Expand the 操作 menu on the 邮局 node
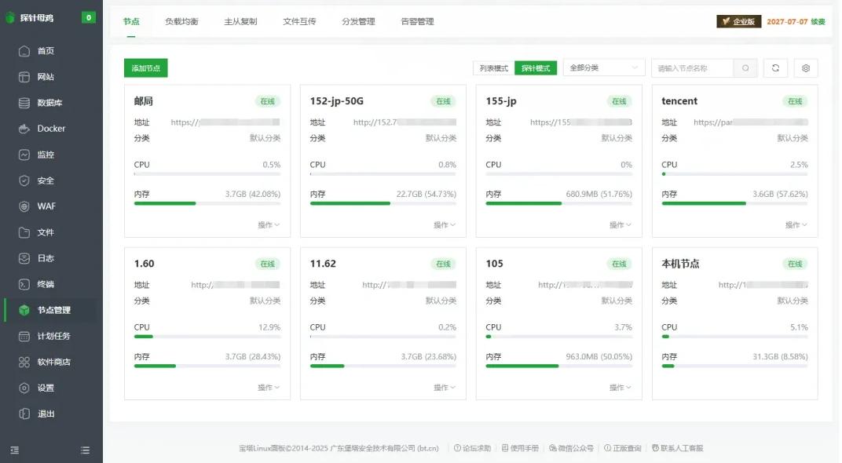 tap(267, 223)
